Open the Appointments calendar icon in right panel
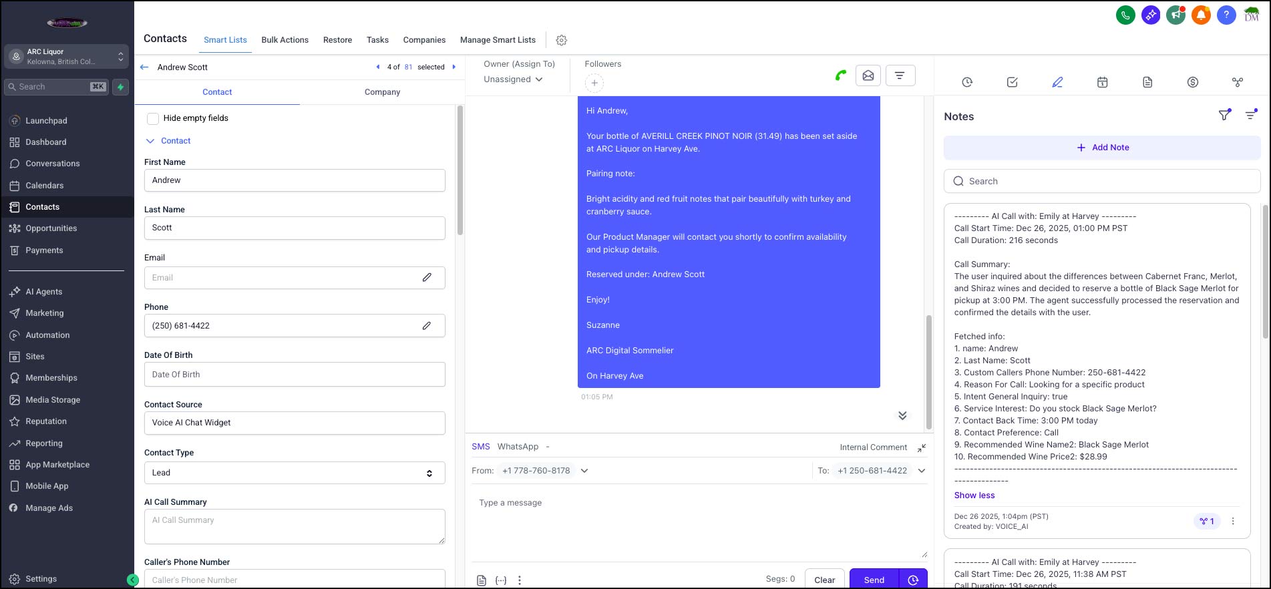Image resolution: width=1271 pixels, height=589 pixels. pyautogui.click(x=1102, y=82)
